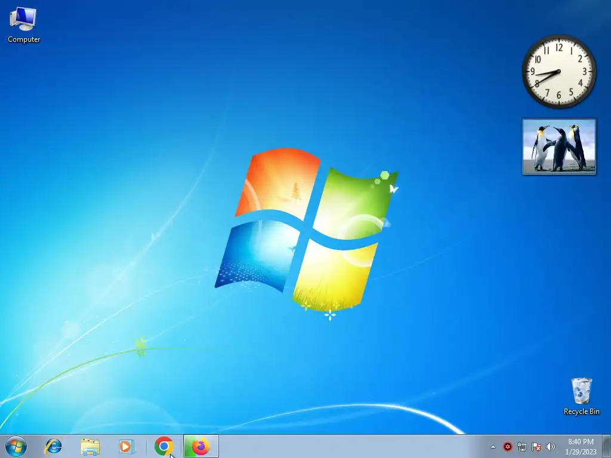
Task: Show hidden system tray icons
Action: coord(493,447)
